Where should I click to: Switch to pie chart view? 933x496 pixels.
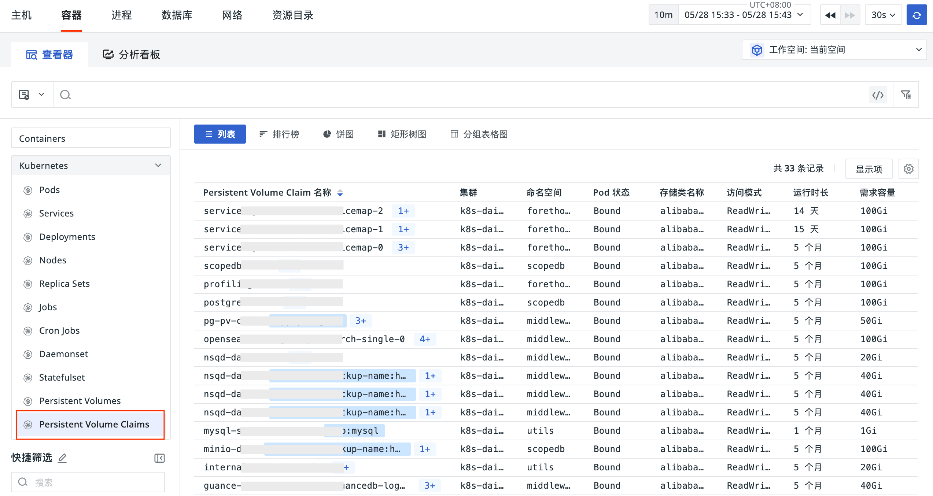coord(338,134)
